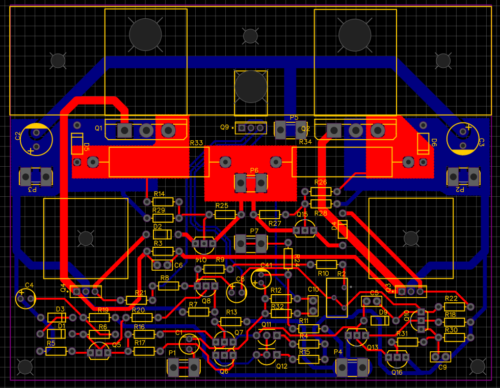This screenshot has width=500, height=388.
Task: Select the P2 connector footprint
Action: click(x=464, y=176)
